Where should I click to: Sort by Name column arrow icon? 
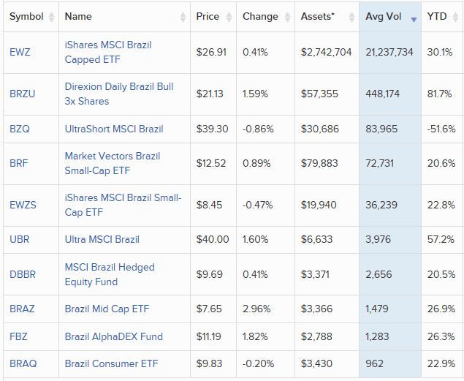coord(183,17)
